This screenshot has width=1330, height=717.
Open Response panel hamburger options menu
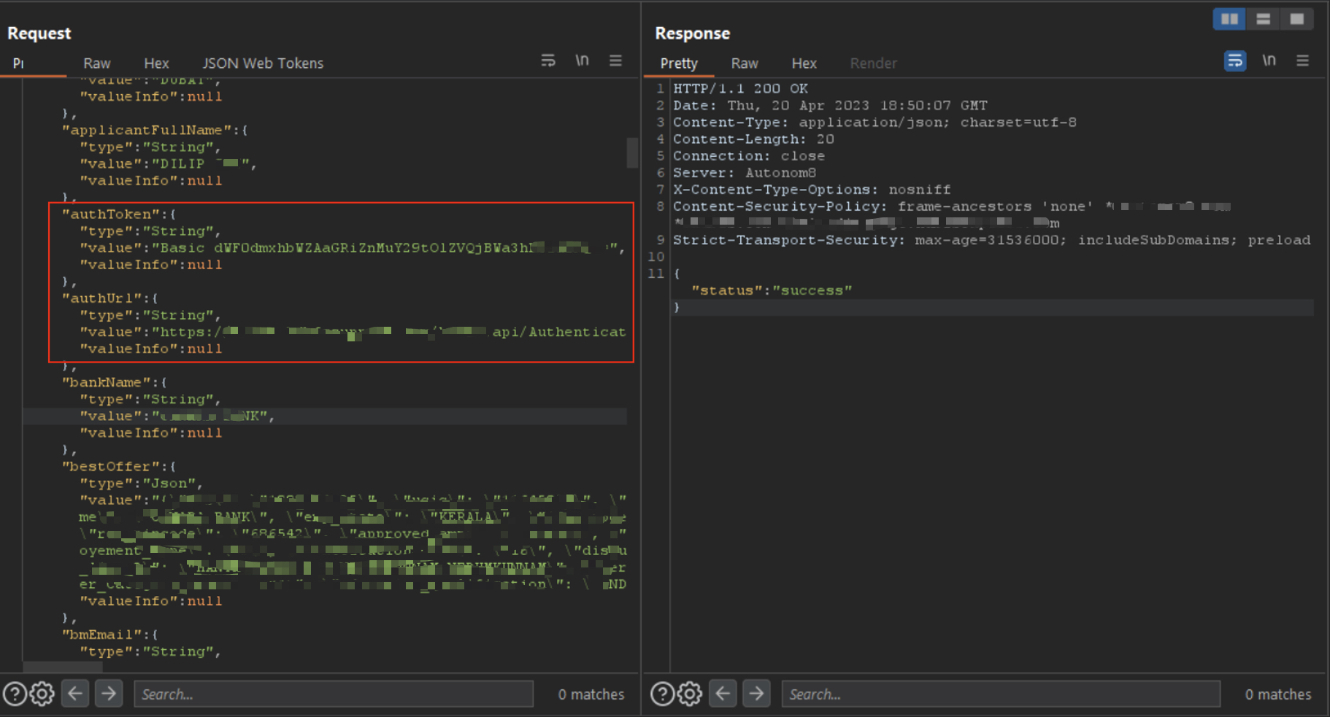pos(1302,61)
